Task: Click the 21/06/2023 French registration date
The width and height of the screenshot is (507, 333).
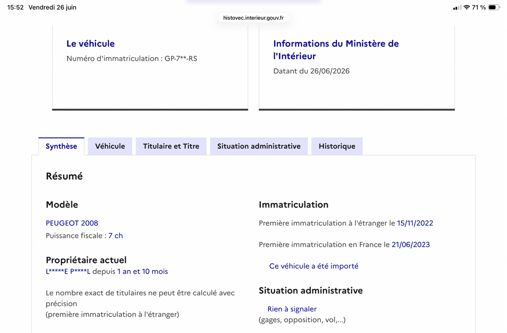Action: tap(411, 245)
